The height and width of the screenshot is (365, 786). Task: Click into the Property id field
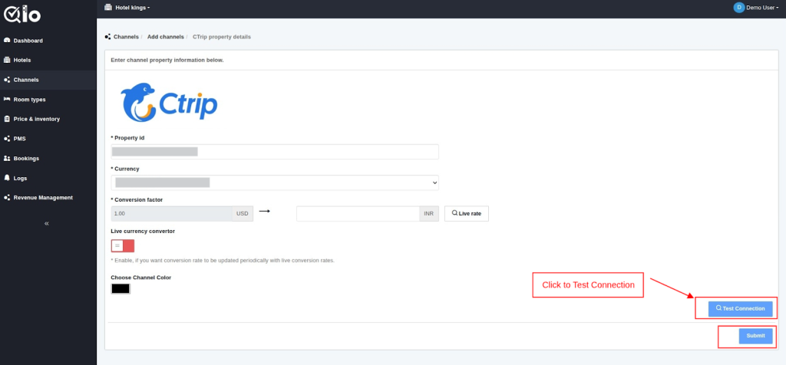tap(275, 152)
